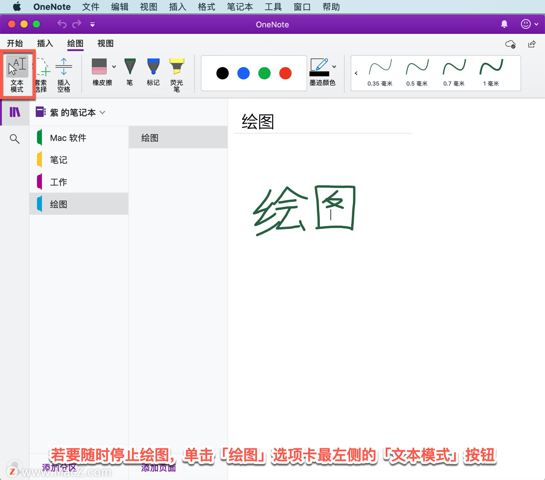The image size is (545, 480).
Task: Open the 帮助 menu
Action: coord(331,7)
